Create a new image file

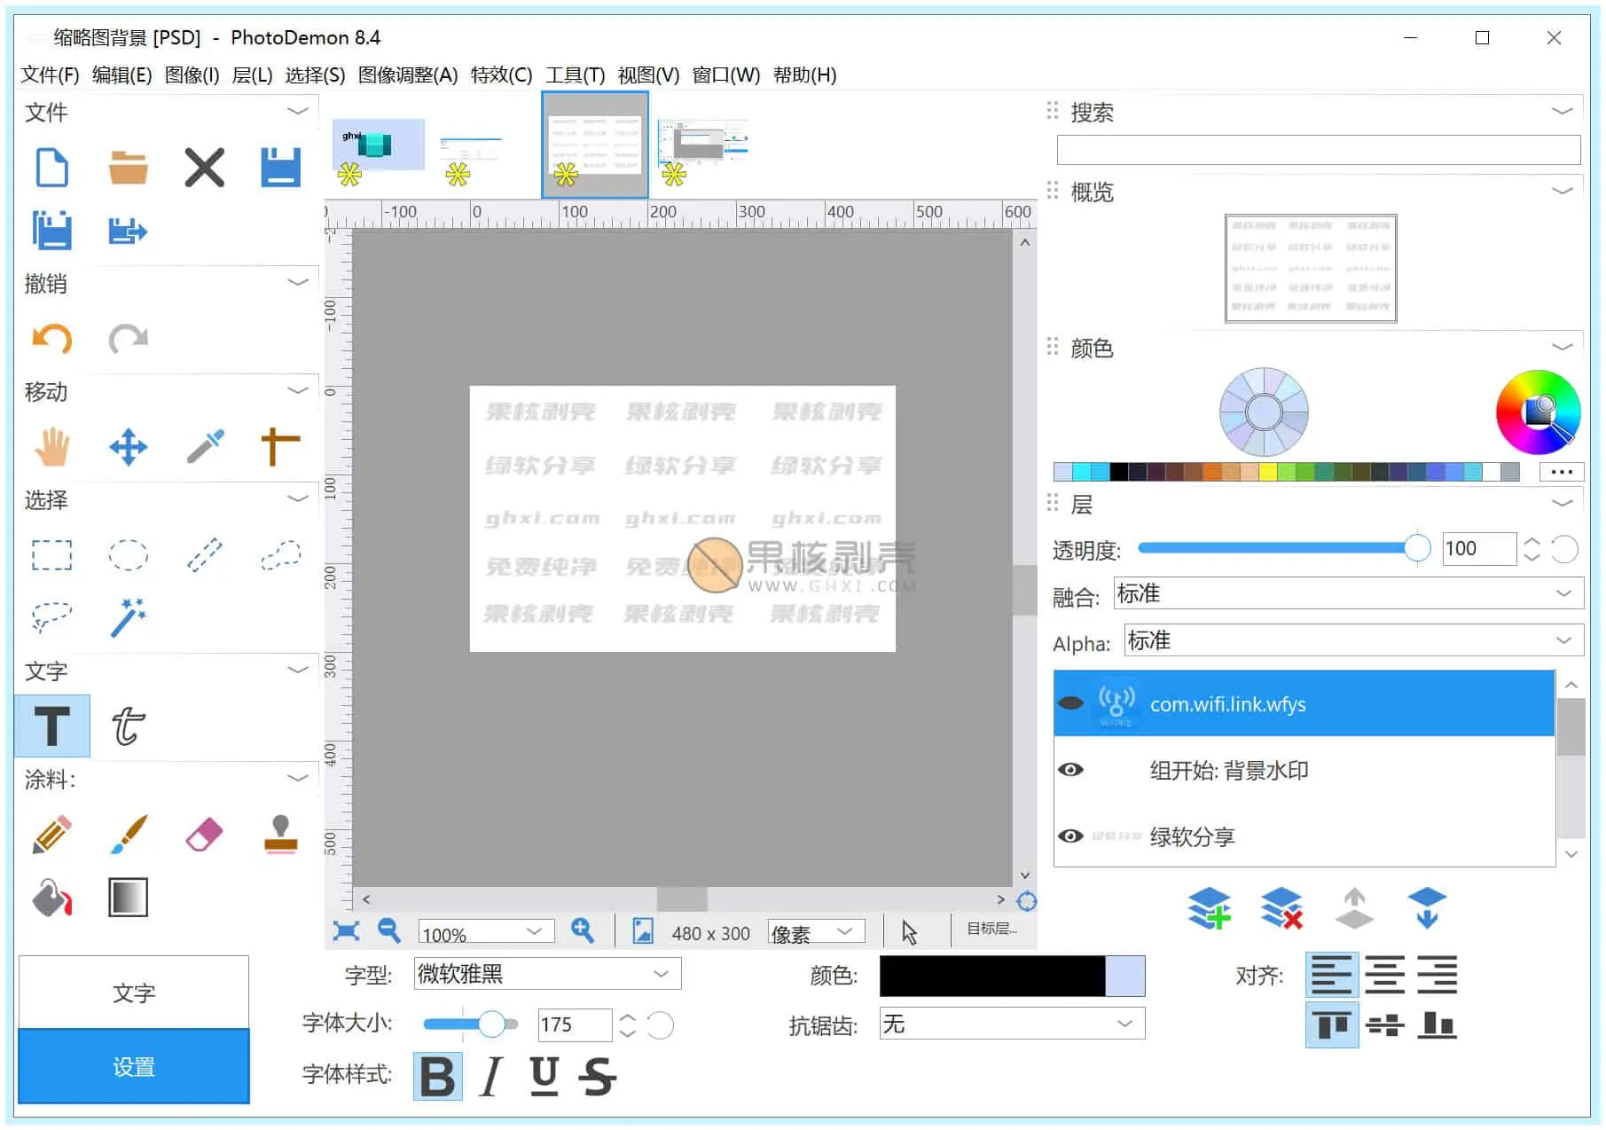(51, 168)
